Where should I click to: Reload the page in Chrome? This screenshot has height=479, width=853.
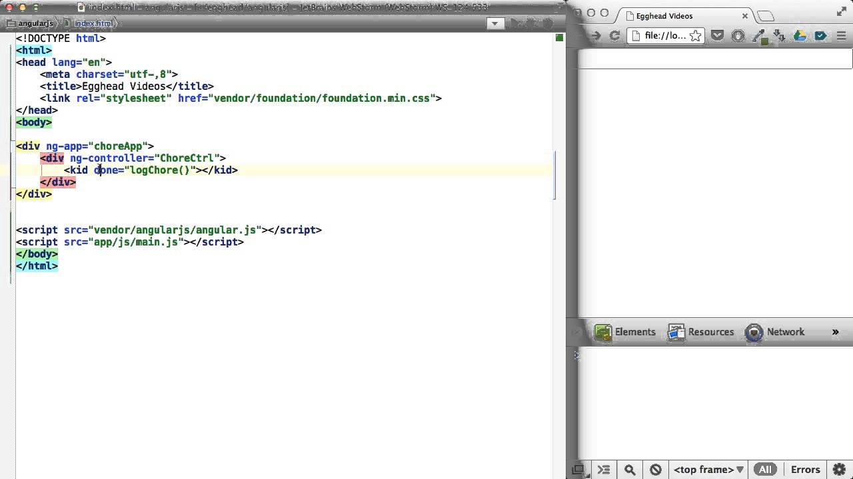(x=615, y=36)
